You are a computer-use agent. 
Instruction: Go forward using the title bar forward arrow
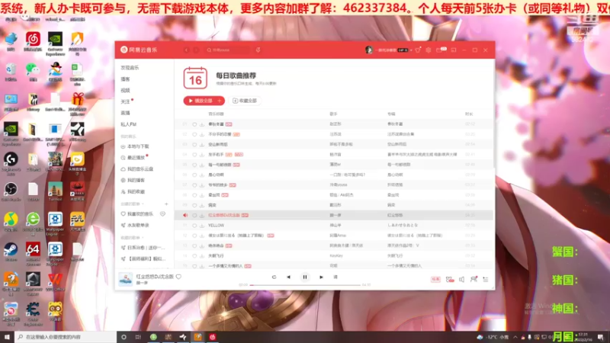(196, 50)
